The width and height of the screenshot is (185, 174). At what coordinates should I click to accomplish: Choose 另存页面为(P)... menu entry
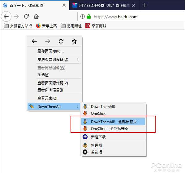coord(54,51)
